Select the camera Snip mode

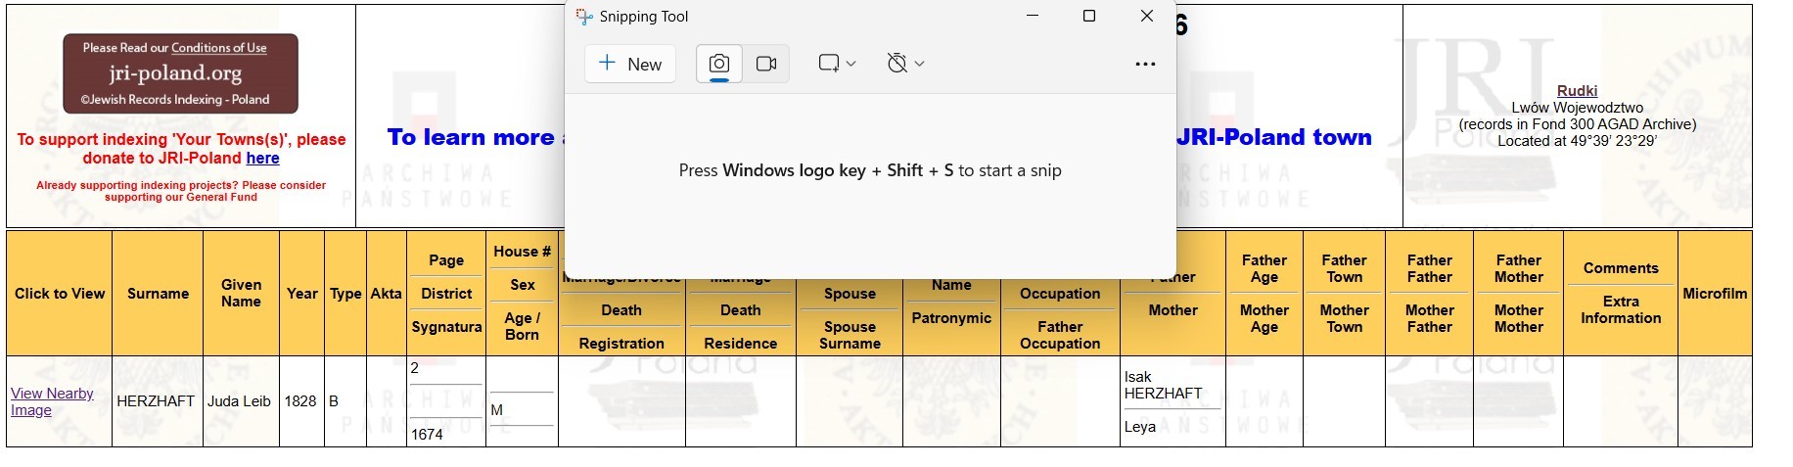click(719, 65)
